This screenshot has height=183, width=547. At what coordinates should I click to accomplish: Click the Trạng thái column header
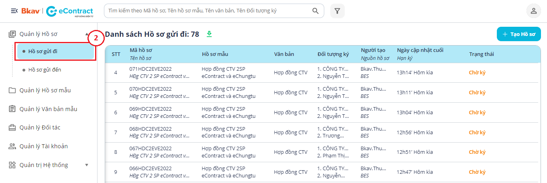click(x=481, y=54)
